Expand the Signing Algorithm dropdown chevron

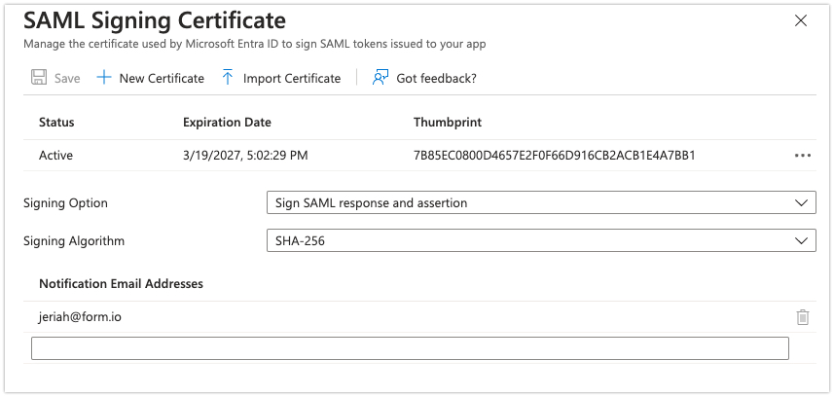click(x=801, y=240)
